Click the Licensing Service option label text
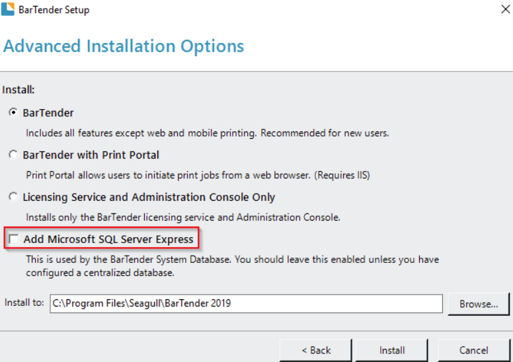Image resolution: width=513 pixels, height=362 pixels. click(x=149, y=198)
